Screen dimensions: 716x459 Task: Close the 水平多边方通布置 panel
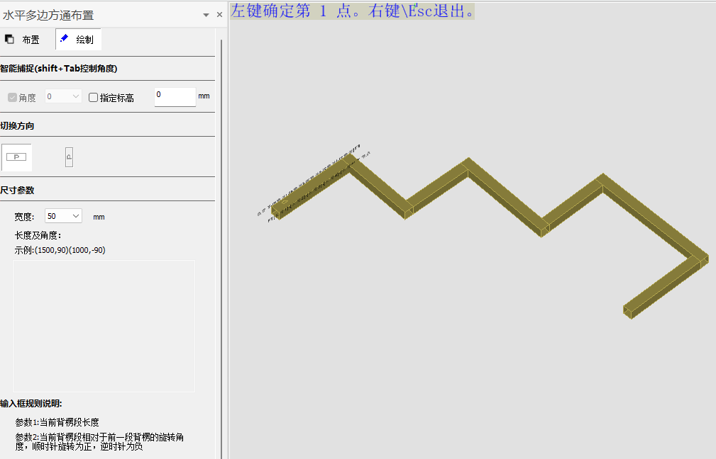click(x=219, y=15)
